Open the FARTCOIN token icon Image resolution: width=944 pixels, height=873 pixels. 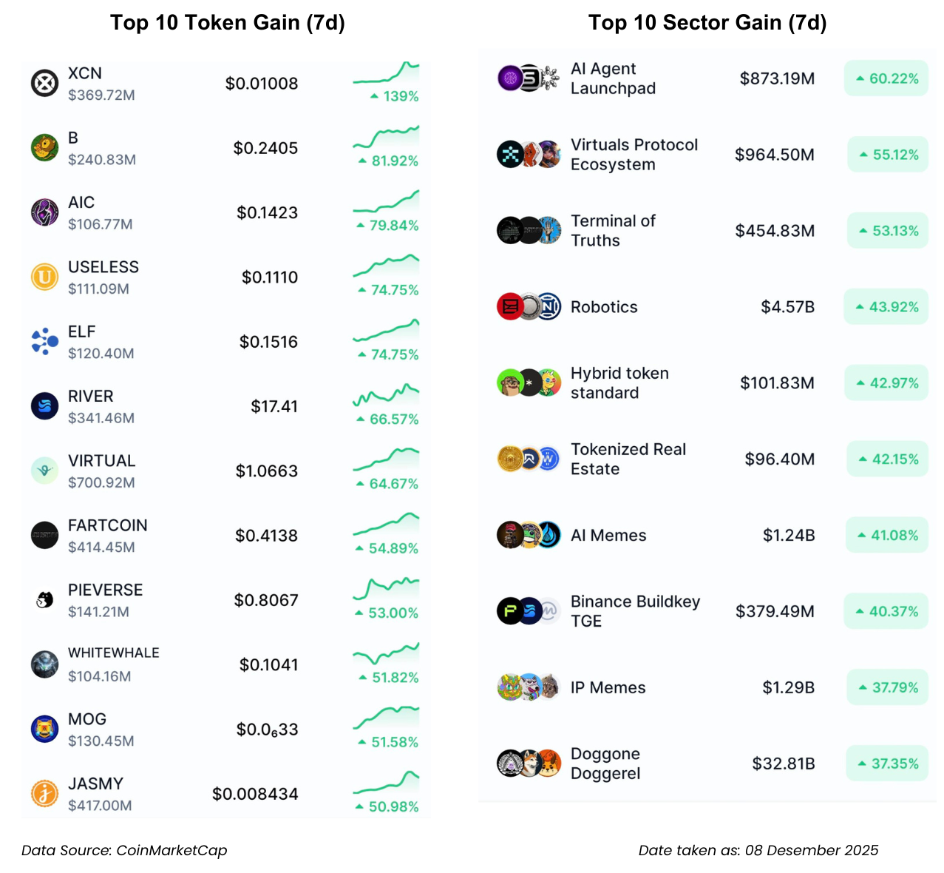tap(44, 536)
